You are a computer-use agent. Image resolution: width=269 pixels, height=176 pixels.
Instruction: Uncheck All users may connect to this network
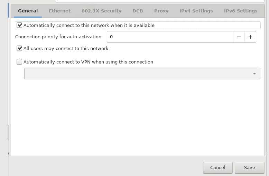(x=20, y=49)
